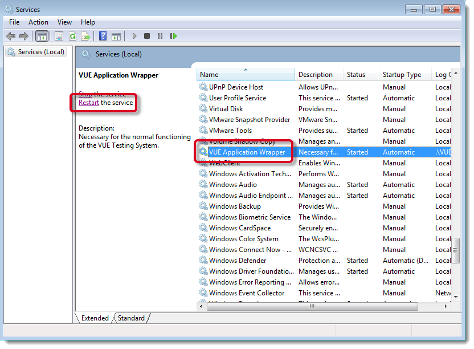Open the File menu
This screenshot has width=474, height=349.
pyautogui.click(x=14, y=22)
